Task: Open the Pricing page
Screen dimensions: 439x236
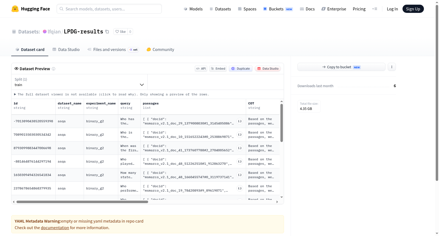Action: click(359, 9)
